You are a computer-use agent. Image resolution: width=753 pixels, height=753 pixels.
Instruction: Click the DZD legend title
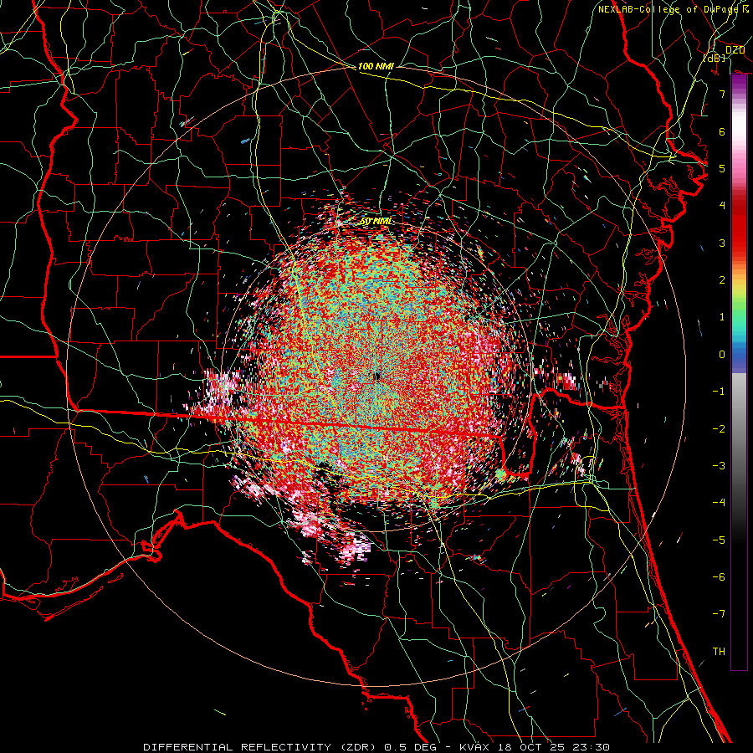coord(735,50)
